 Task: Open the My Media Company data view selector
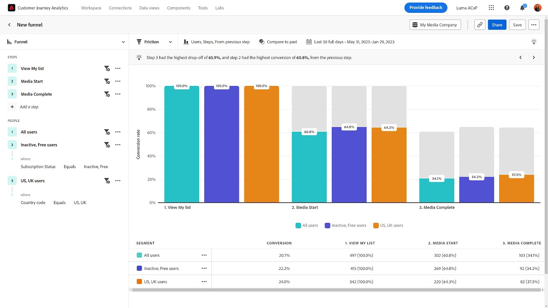[435, 25]
